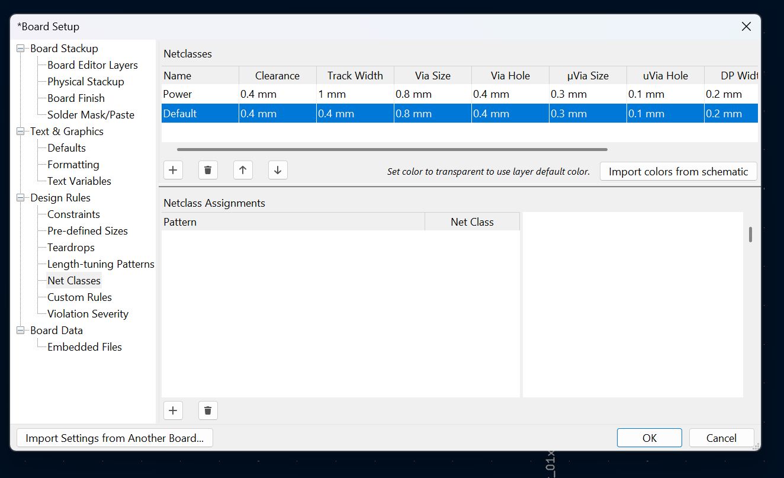Delete the selected netclass using the trash icon
Image resolution: width=784 pixels, height=478 pixels.
(x=208, y=170)
